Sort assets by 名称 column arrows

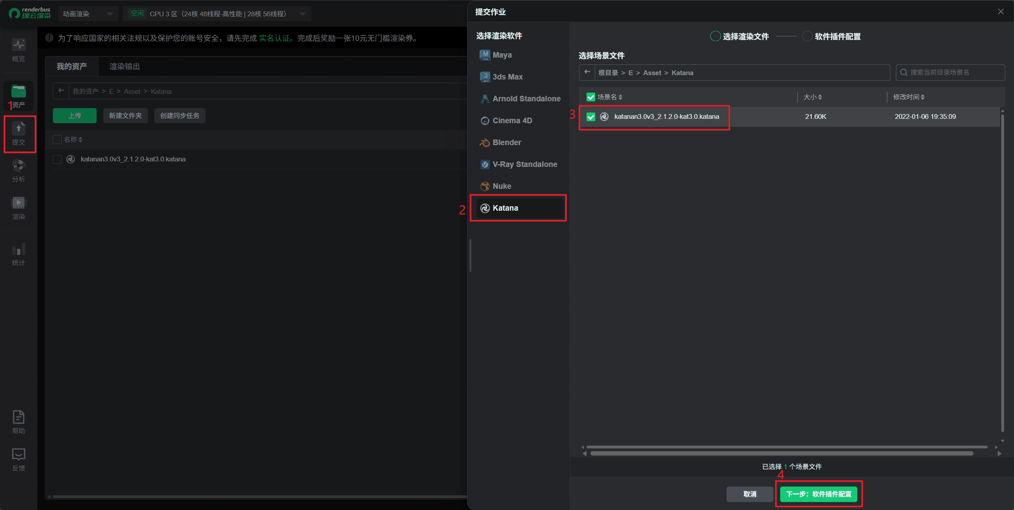(80, 140)
